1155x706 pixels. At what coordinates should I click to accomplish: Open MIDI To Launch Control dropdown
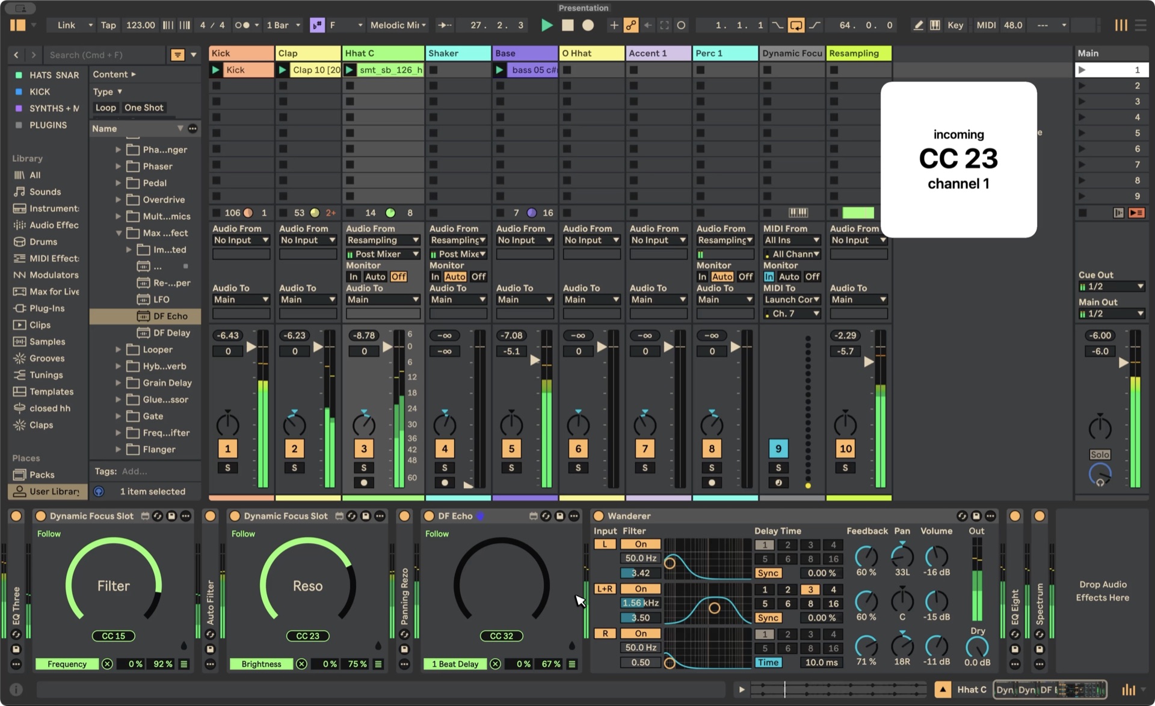click(x=792, y=300)
